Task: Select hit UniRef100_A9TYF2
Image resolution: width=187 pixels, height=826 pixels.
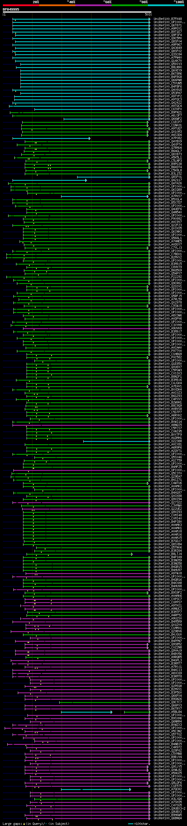Action: coord(168,96)
